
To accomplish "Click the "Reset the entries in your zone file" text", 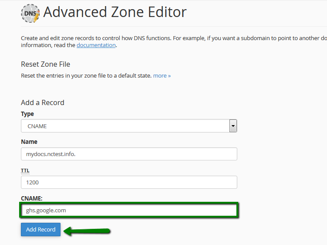I will [x=86, y=75].
